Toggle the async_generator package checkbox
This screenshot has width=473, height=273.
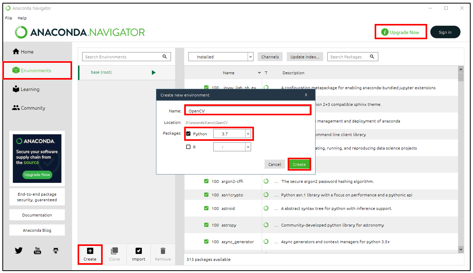coord(206,242)
